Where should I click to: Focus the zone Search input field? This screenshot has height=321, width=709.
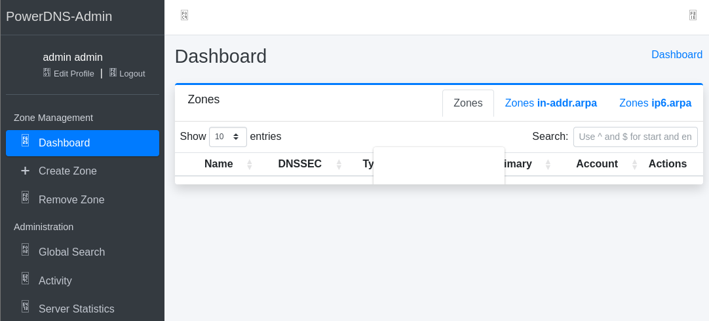pyautogui.click(x=635, y=137)
